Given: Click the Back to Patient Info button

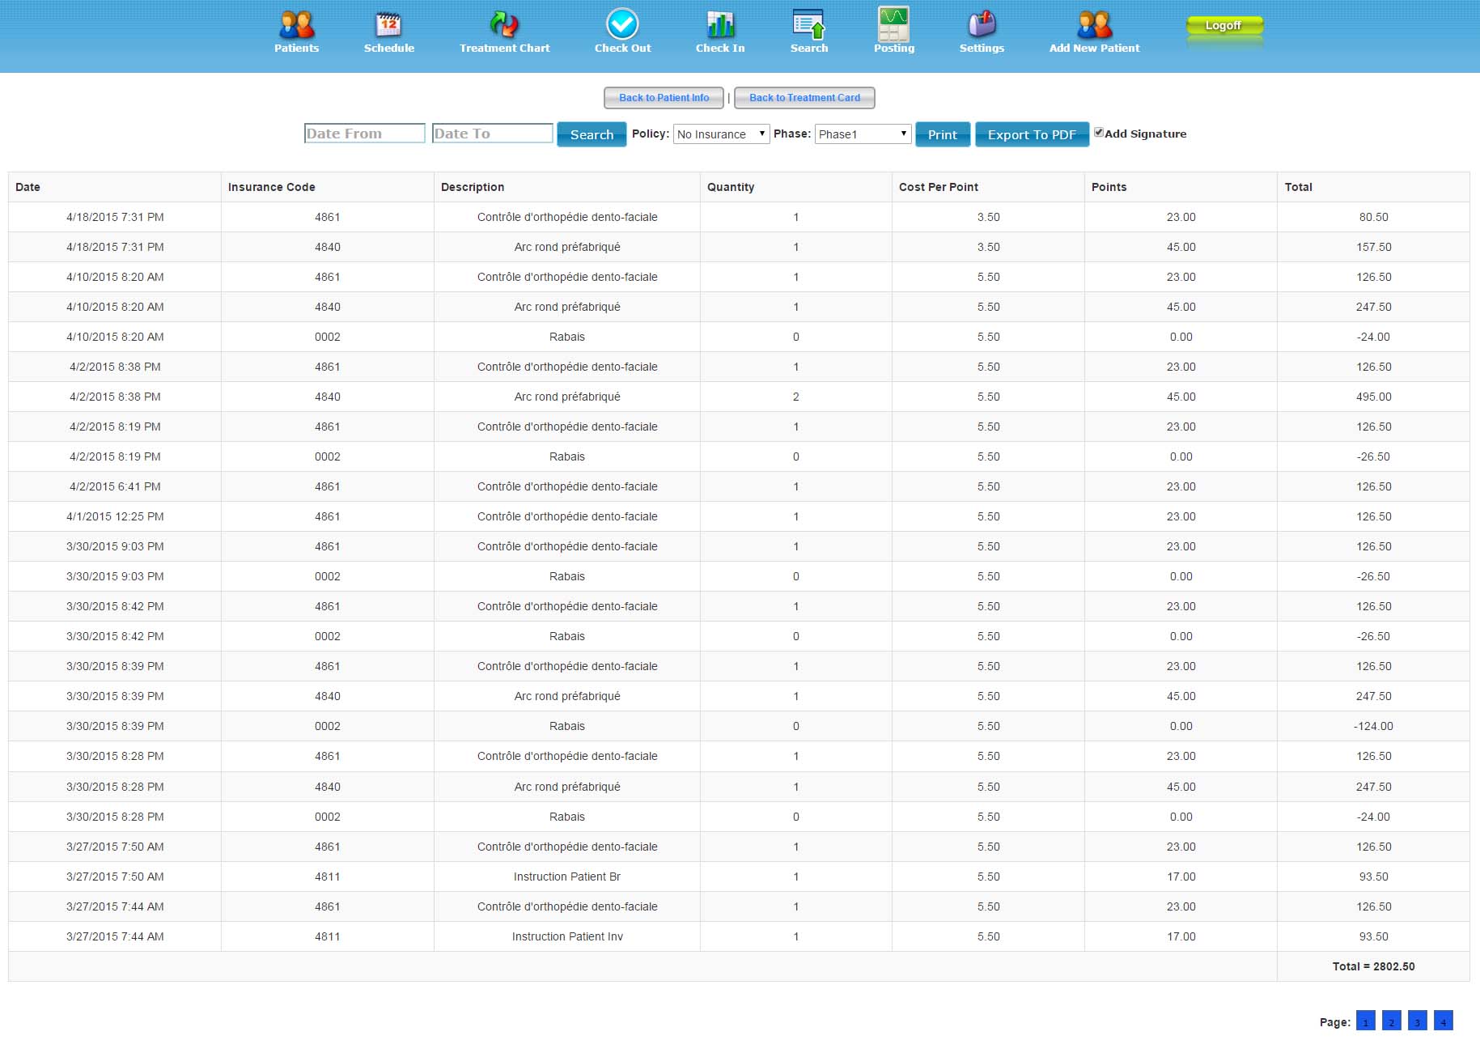Looking at the screenshot, I should (664, 98).
